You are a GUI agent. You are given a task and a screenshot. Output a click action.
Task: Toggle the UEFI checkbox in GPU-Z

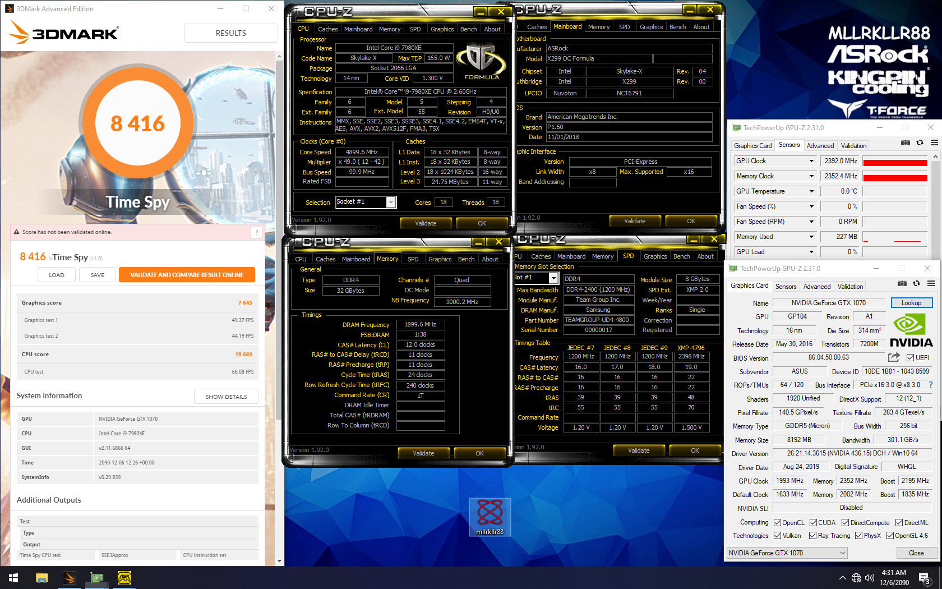tap(910, 358)
